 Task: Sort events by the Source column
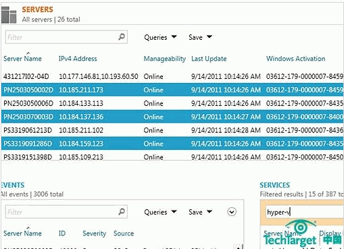tap(124, 233)
